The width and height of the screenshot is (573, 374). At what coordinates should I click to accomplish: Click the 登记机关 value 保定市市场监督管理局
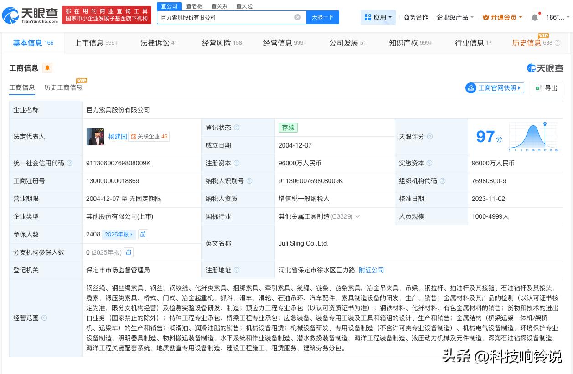coord(118,270)
